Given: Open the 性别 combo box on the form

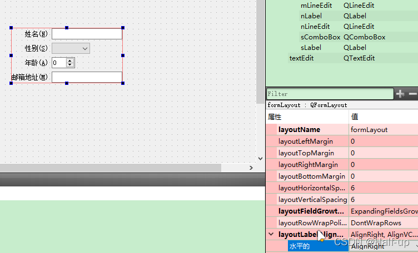Looking at the screenshot, I should 71,48.
